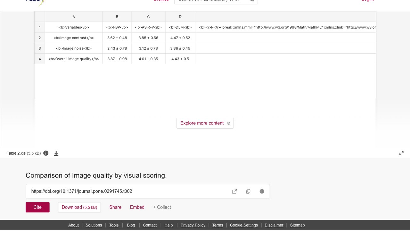The width and height of the screenshot is (410, 231).
Task: Select the row 3 header
Action: click(40, 48)
